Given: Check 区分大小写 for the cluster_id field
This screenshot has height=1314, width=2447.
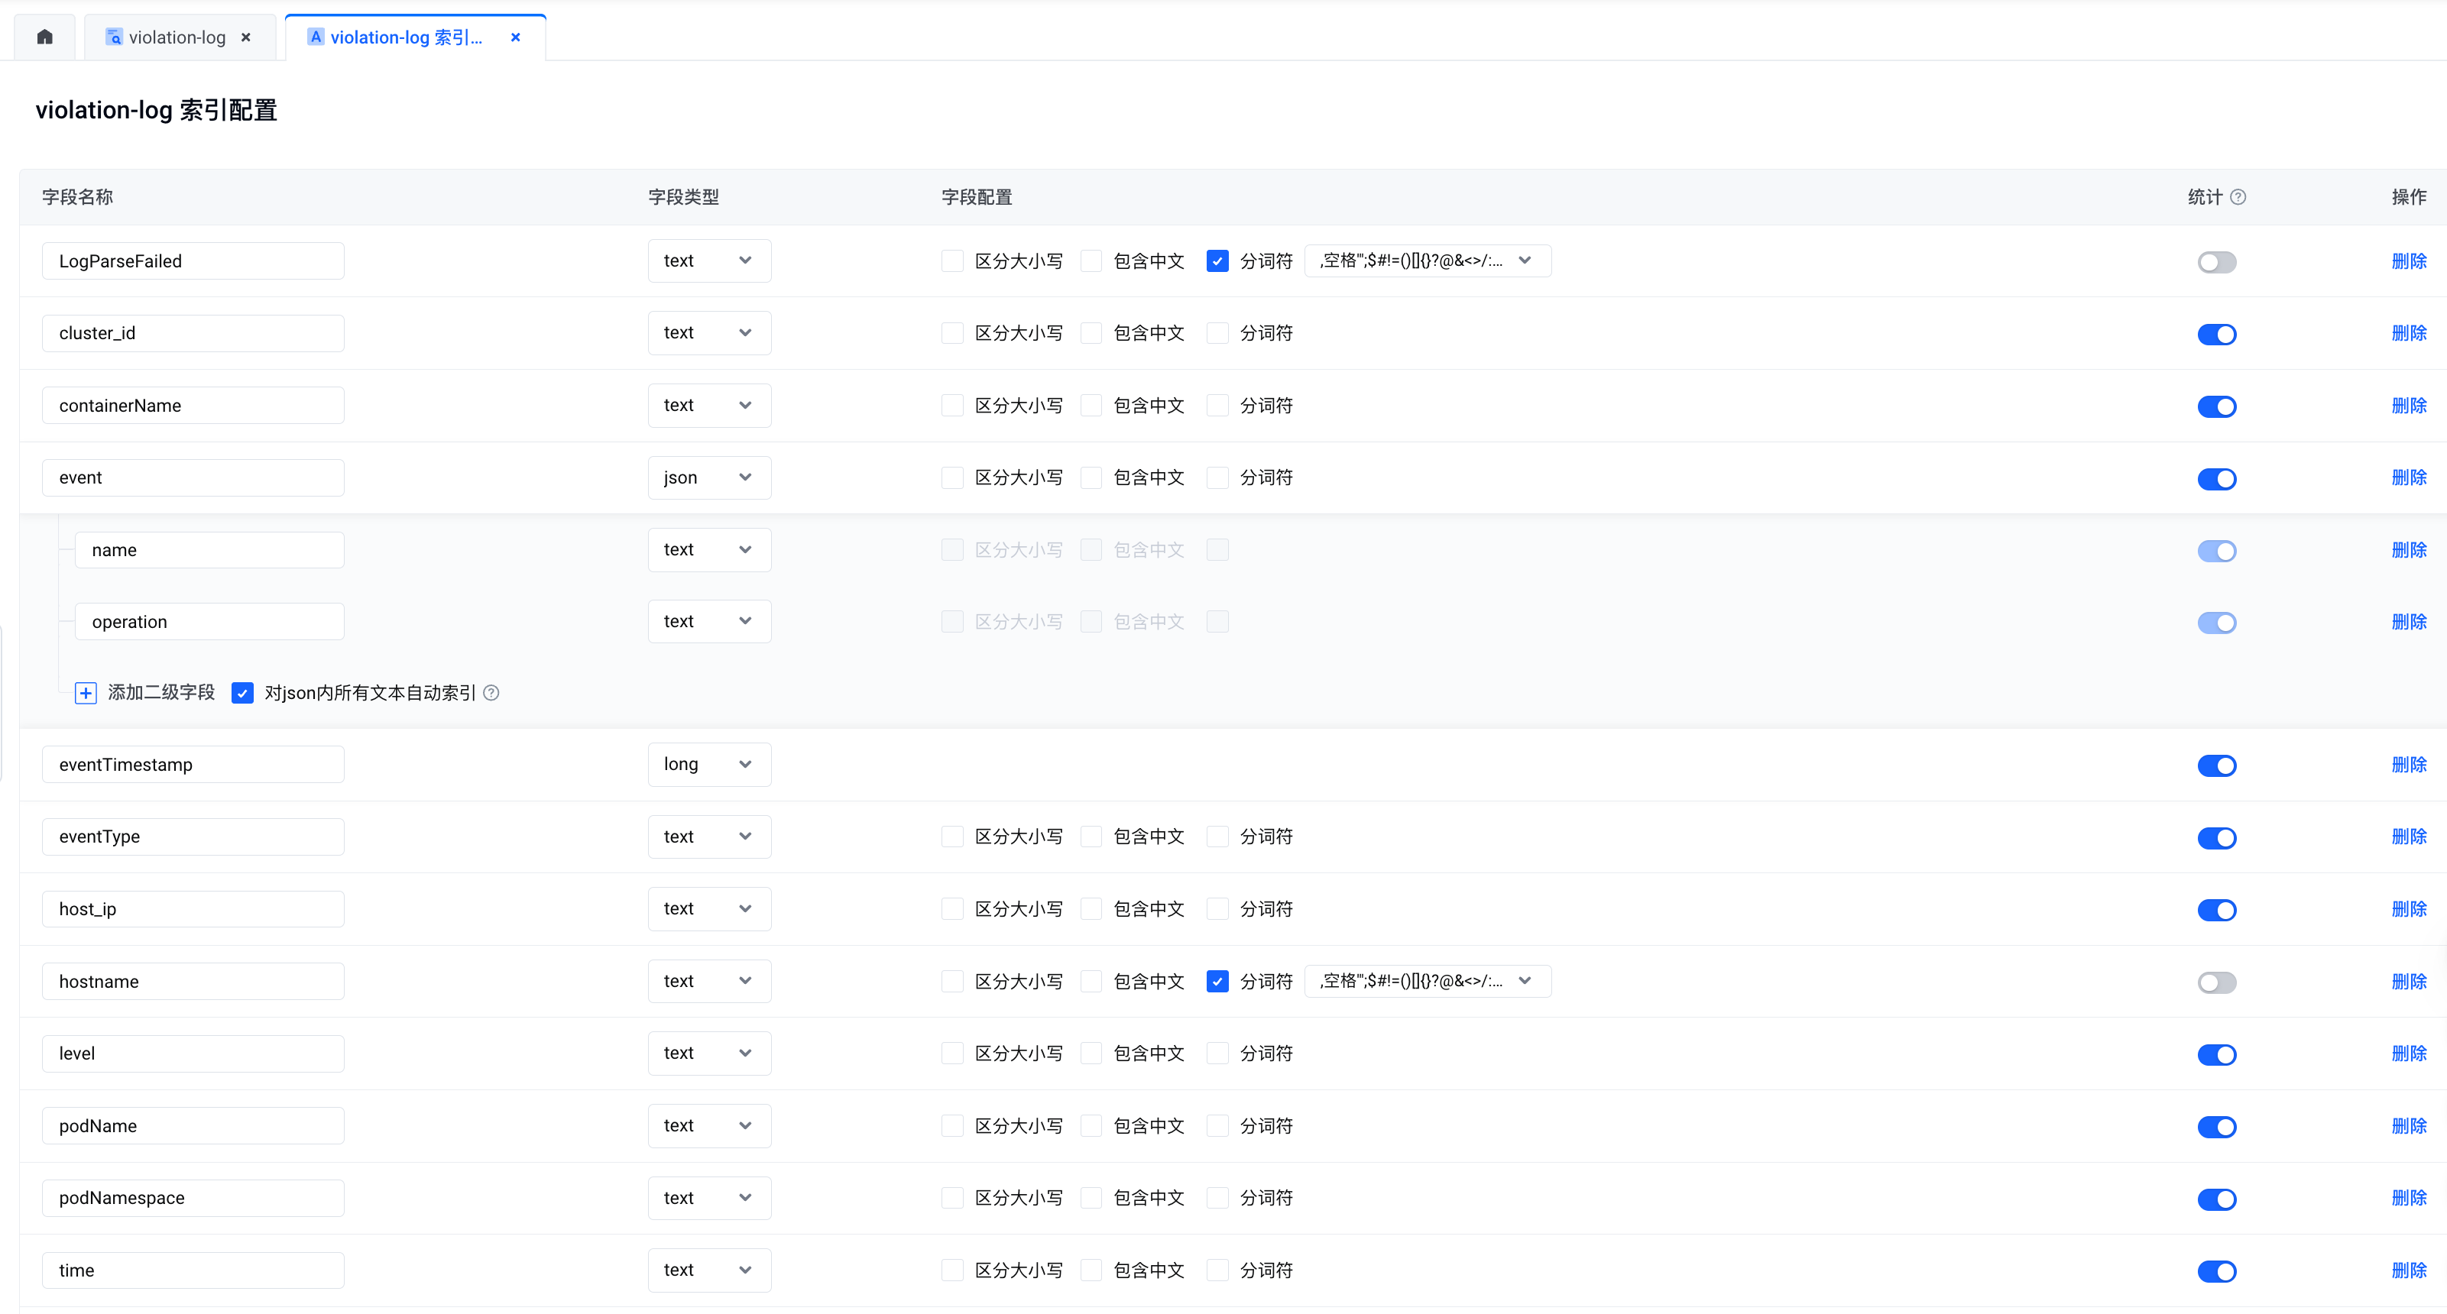Looking at the screenshot, I should [x=951, y=333].
